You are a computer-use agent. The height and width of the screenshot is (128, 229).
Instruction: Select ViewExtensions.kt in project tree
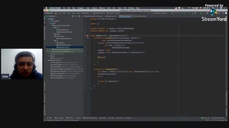coord(64,38)
